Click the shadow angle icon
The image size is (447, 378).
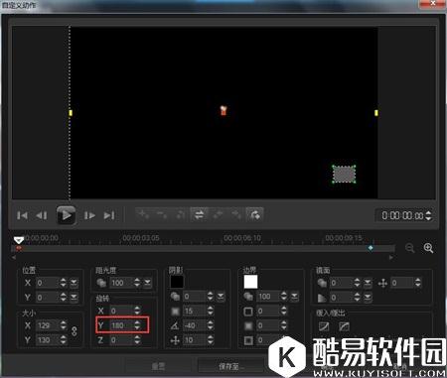(175, 325)
